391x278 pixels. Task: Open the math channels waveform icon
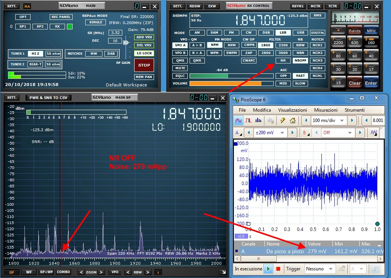click(x=374, y=133)
